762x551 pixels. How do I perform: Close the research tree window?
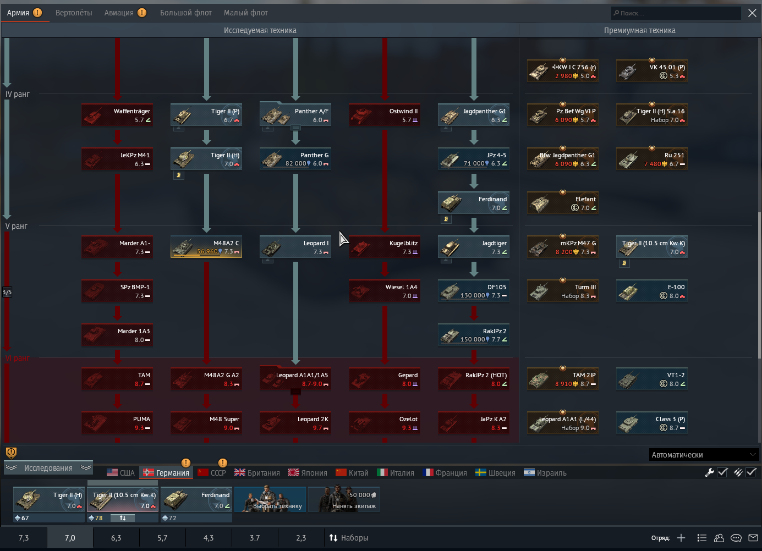click(752, 13)
